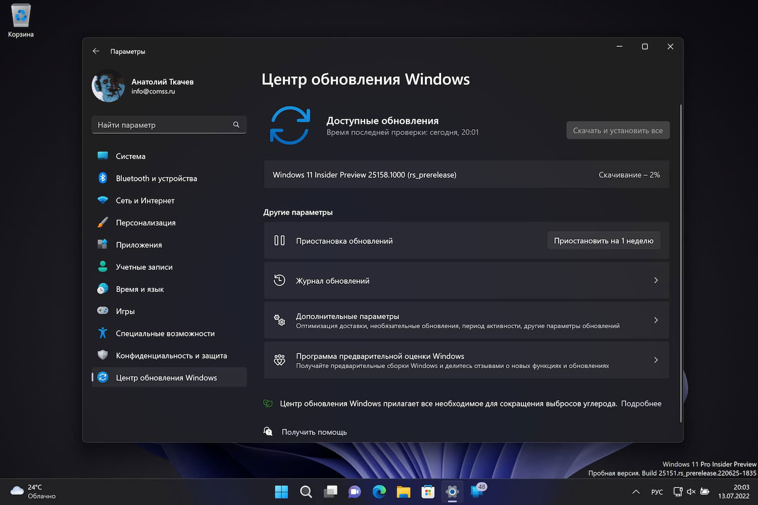
Task: Click Скачать и установить все
Action: pyautogui.click(x=618, y=130)
